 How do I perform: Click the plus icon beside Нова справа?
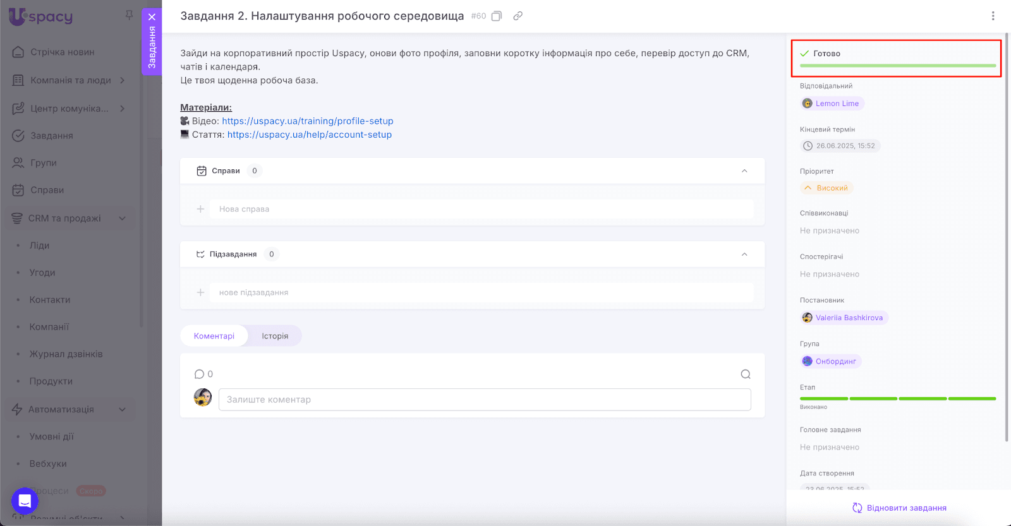200,209
